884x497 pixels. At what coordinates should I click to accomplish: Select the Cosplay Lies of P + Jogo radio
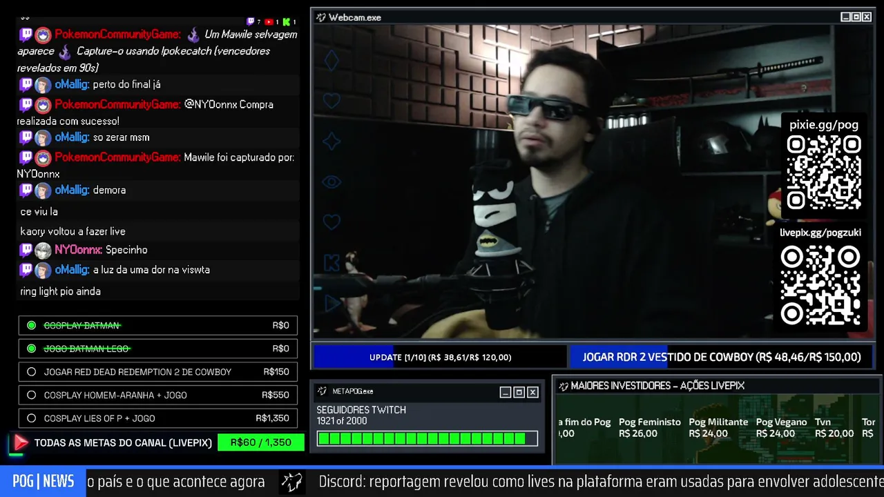pyautogui.click(x=31, y=418)
